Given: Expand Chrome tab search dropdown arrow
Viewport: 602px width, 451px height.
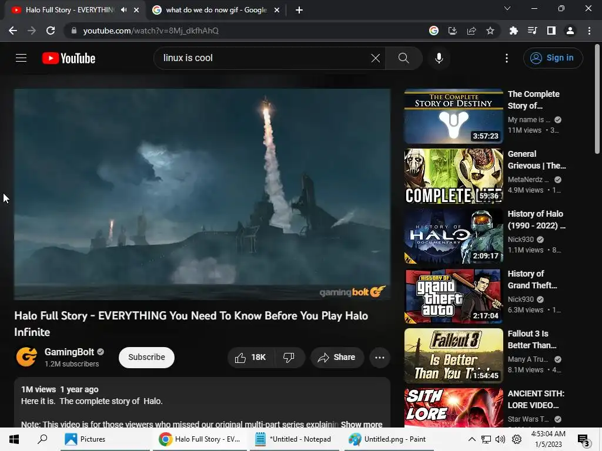Looking at the screenshot, I should pos(507,8).
